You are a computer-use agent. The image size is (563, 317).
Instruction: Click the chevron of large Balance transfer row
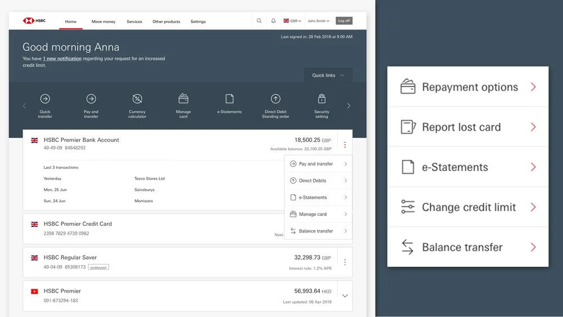pyautogui.click(x=533, y=247)
